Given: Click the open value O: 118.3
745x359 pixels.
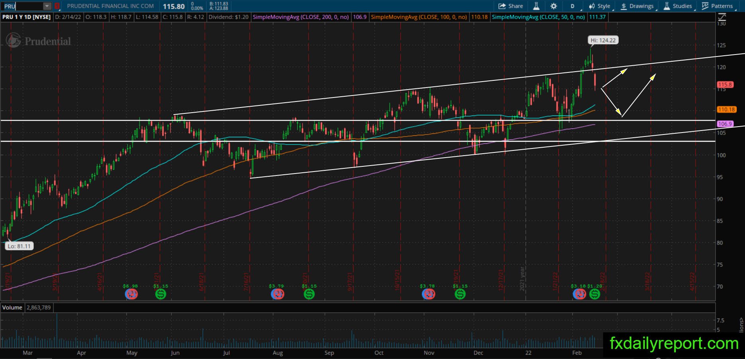Looking at the screenshot, I should (x=96, y=17).
